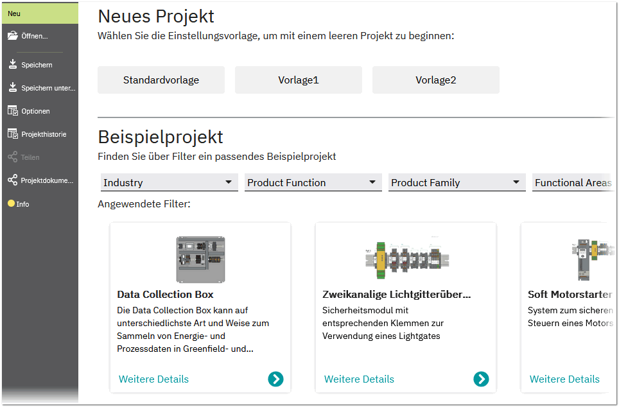Viewport: 619px width, 407px height.
Task: Click the Projektdokumentation share icon
Action: [x=13, y=180]
